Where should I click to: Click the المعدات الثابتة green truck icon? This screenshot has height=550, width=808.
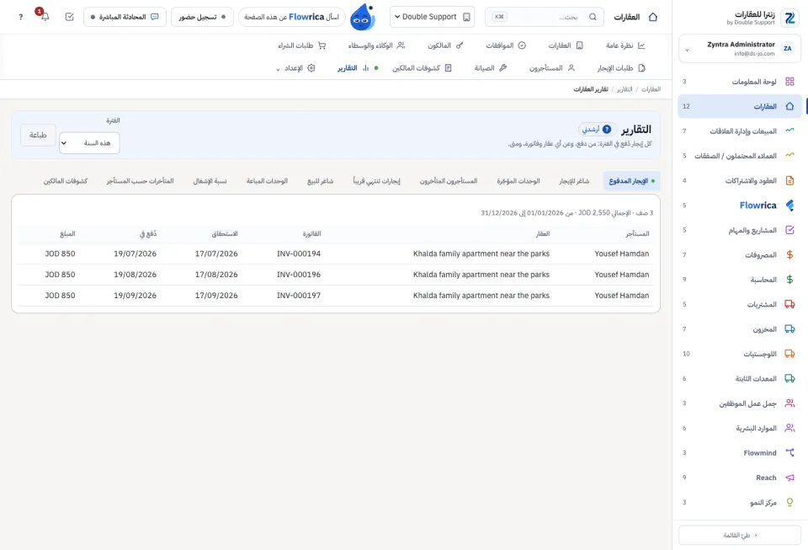(x=789, y=378)
